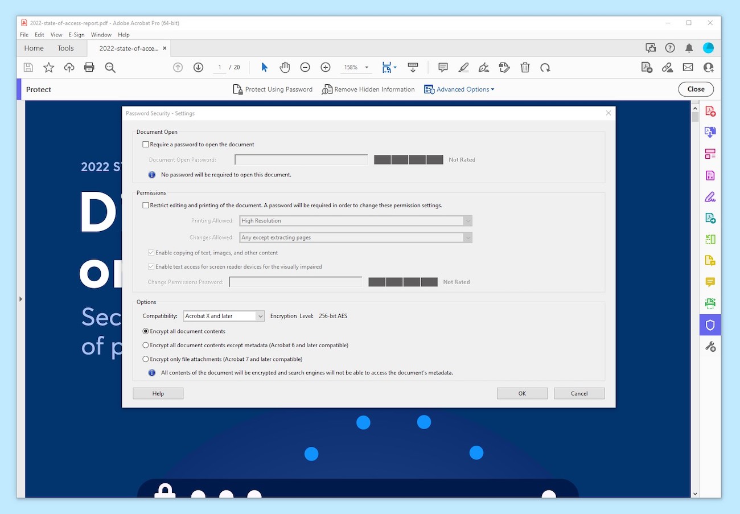Zoom out using the minus magnifier icon
The height and width of the screenshot is (514, 740).
click(305, 67)
